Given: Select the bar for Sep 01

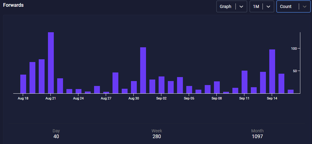Looking at the screenshot, I should (x=152, y=86).
